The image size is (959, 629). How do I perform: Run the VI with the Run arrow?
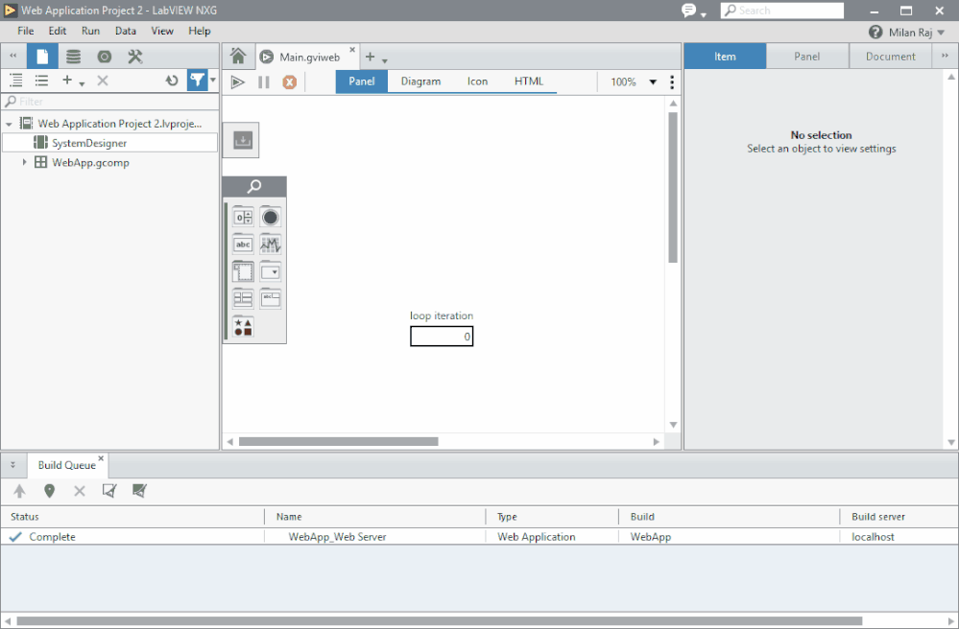[x=237, y=82]
